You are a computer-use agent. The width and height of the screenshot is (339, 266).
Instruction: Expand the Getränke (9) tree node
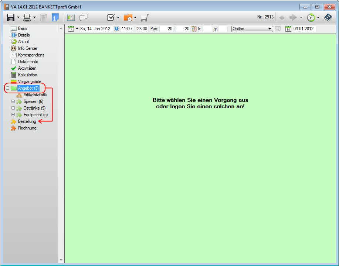(x=13, y=108)
